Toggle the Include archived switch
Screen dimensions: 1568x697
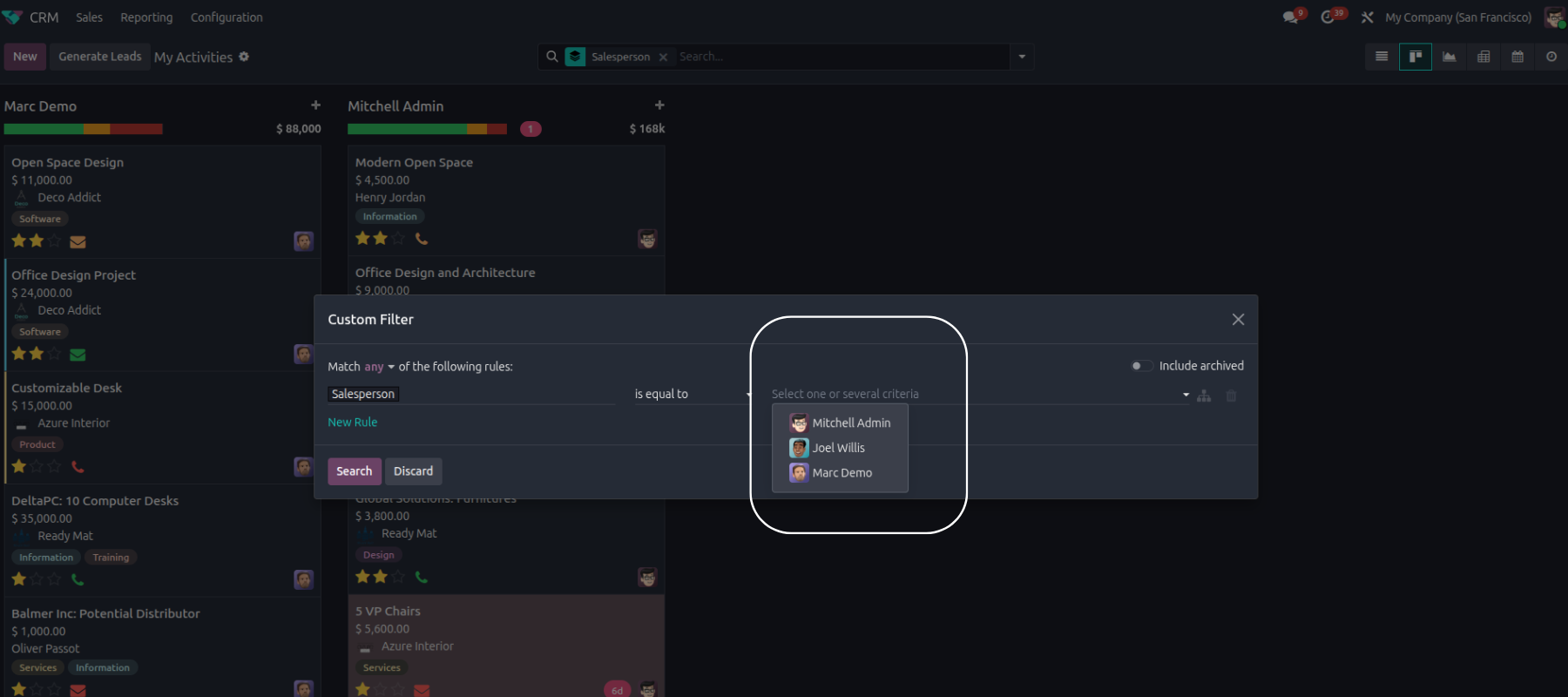(x=1140, y=366)
